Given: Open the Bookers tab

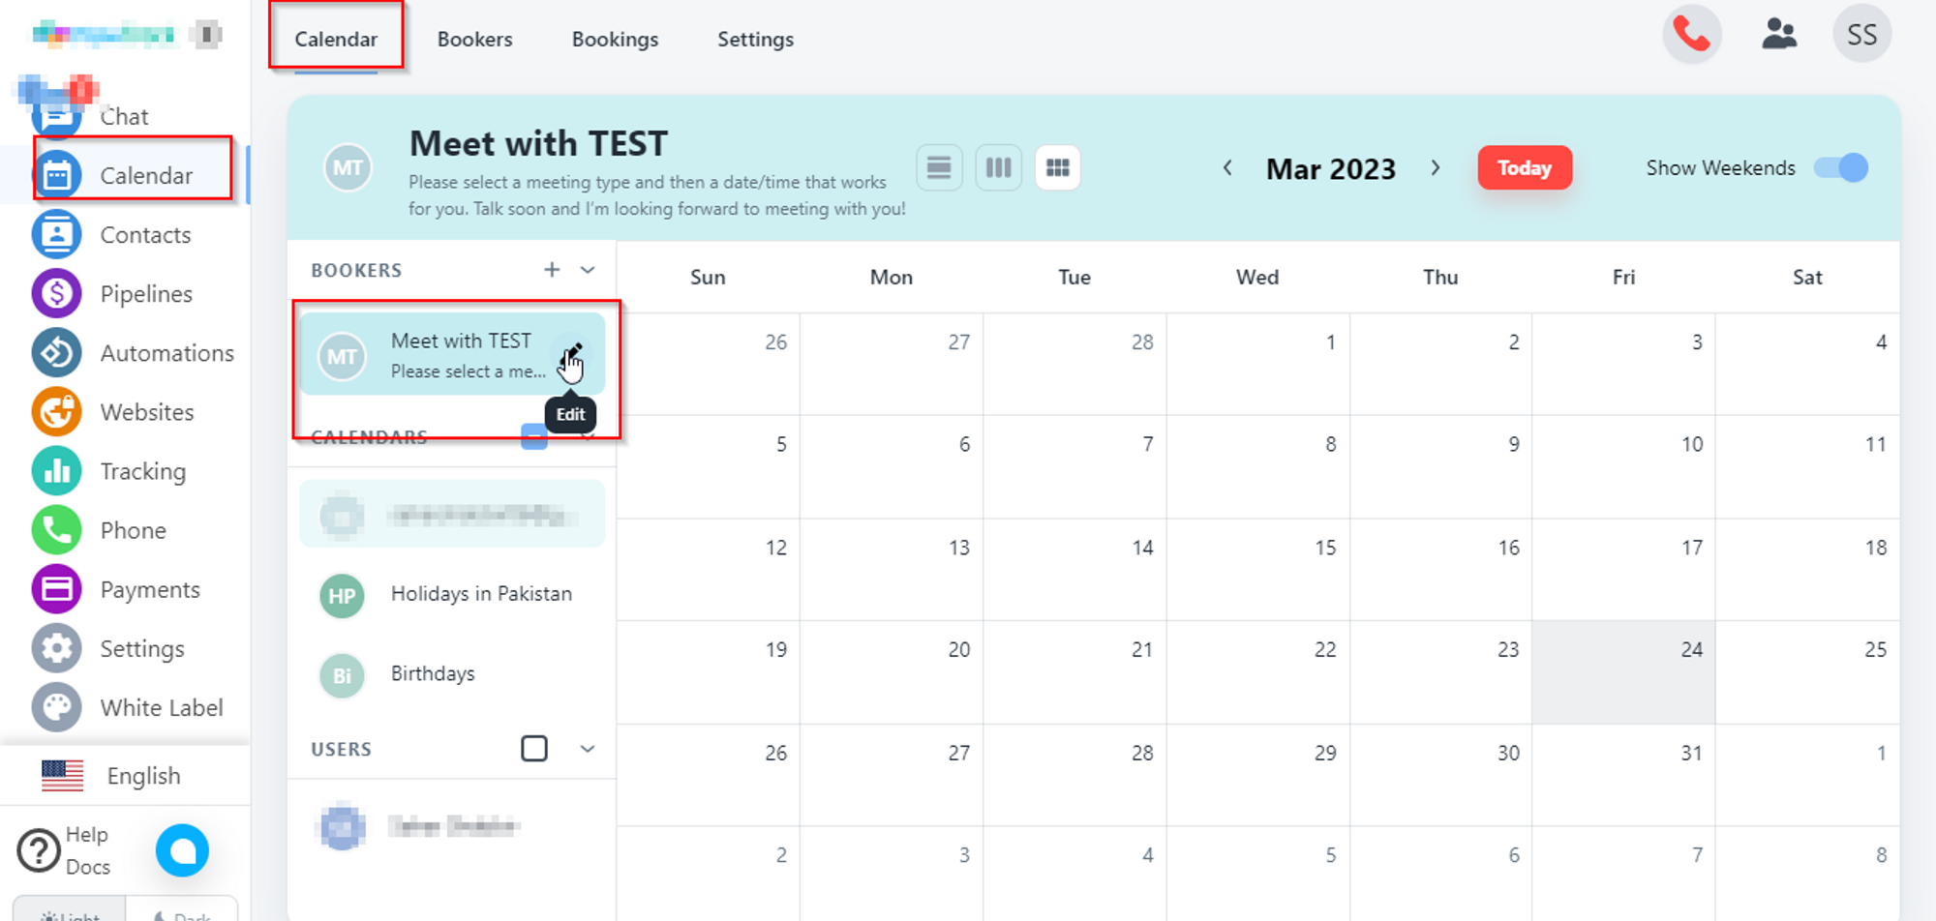Looking at the screenshot, I should (474, 40).
